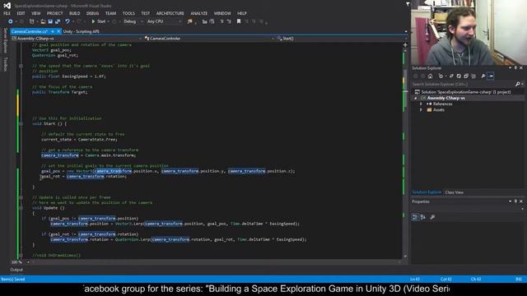Image resolution: width=527 pixels, height=296 pixels.
Task: Open the CameraController class navigation dropdown
Action: 209,39
